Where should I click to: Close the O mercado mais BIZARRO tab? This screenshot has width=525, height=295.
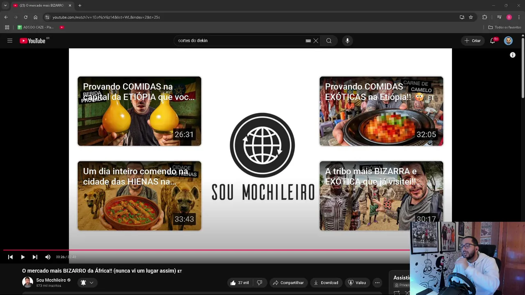[x=70, y=5]
